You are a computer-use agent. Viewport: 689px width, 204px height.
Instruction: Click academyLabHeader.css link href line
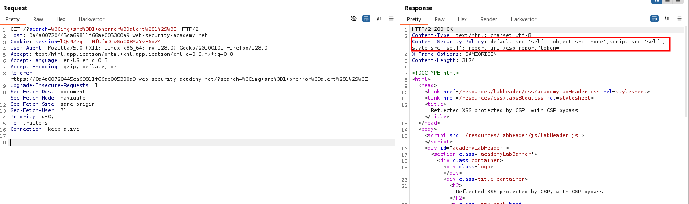pos(537,92)
